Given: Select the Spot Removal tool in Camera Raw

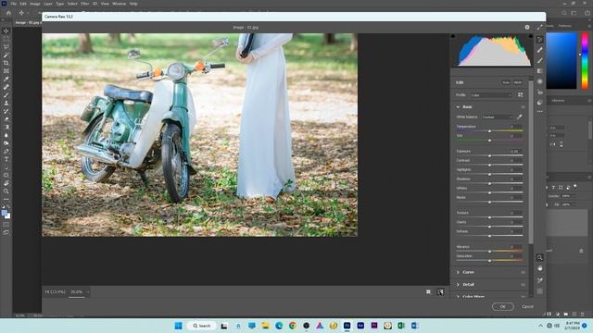Looking at the screenshot, I should pyautogui.click(x=539, y=50).
